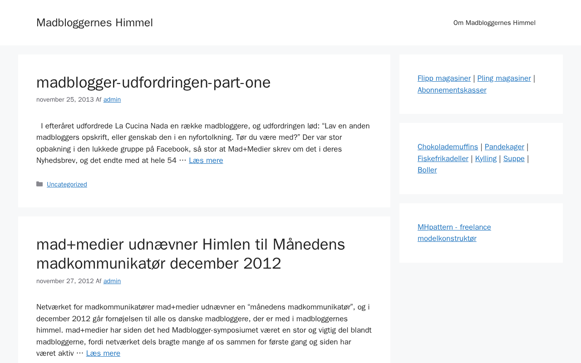Open MHpattern freelance modelkonstruktør link
This screenshot has width=581, height=363.
pyautogui.click(x=454, y=233)
